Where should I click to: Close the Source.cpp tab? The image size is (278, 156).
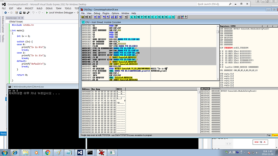[22, 18]
